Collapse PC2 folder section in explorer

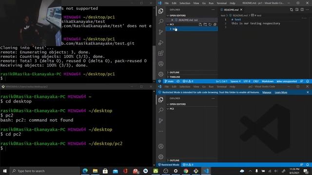point(192,109)
